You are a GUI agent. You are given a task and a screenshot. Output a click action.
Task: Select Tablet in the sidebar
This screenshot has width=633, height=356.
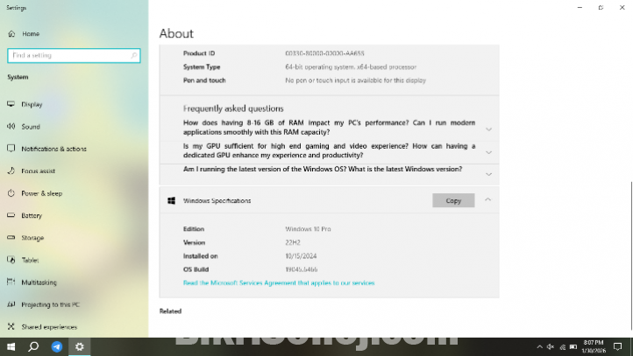pos(31,260)
